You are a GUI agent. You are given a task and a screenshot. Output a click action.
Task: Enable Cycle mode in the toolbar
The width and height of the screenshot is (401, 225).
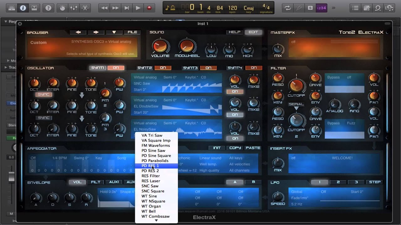point(288,8)
